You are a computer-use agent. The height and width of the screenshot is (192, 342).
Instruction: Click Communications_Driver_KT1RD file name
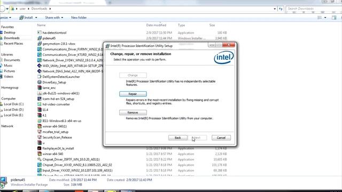pyautogui.click(x=73, y=54)
